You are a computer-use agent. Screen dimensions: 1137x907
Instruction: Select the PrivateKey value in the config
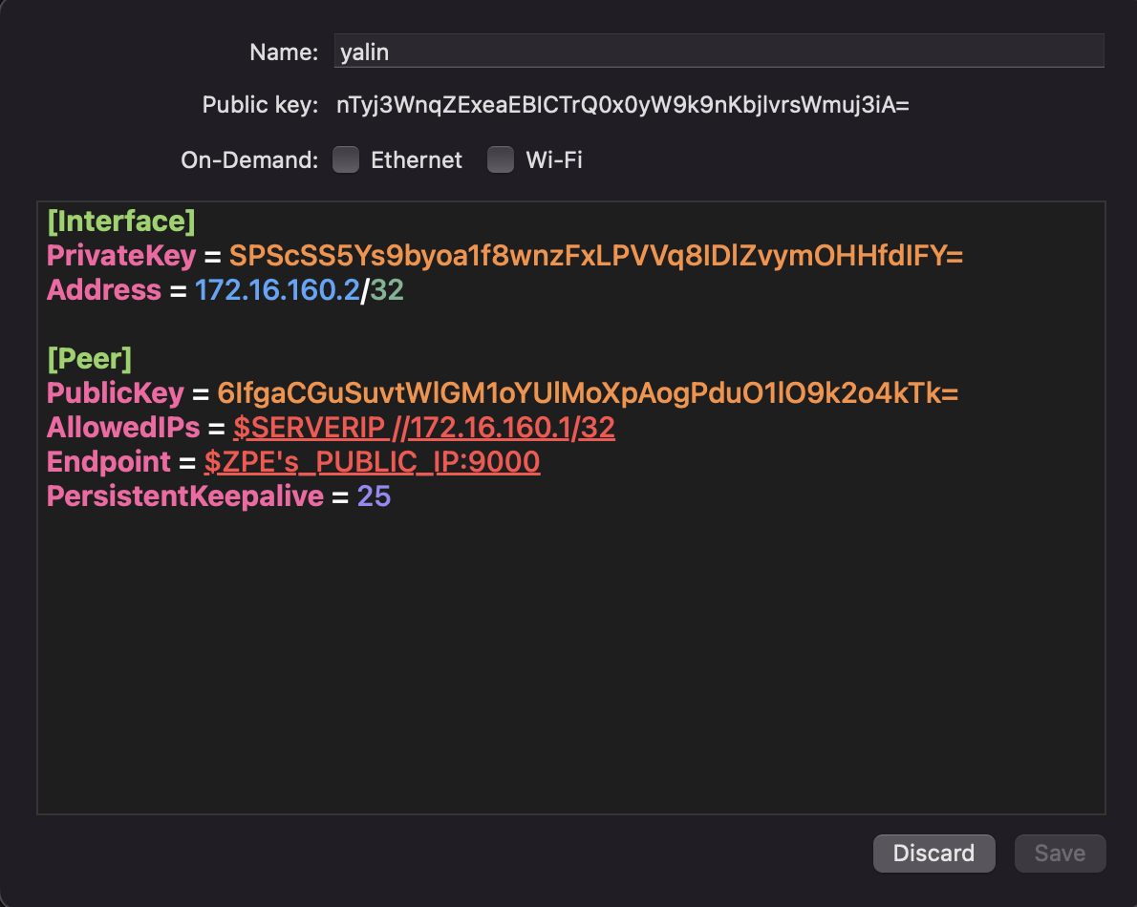pyautogui.click(x=594, y=255)
